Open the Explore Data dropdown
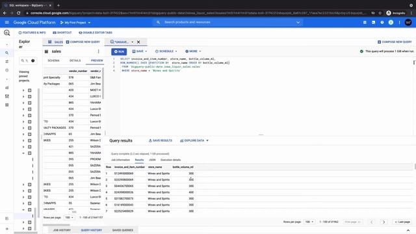 (x=194, y=140)
